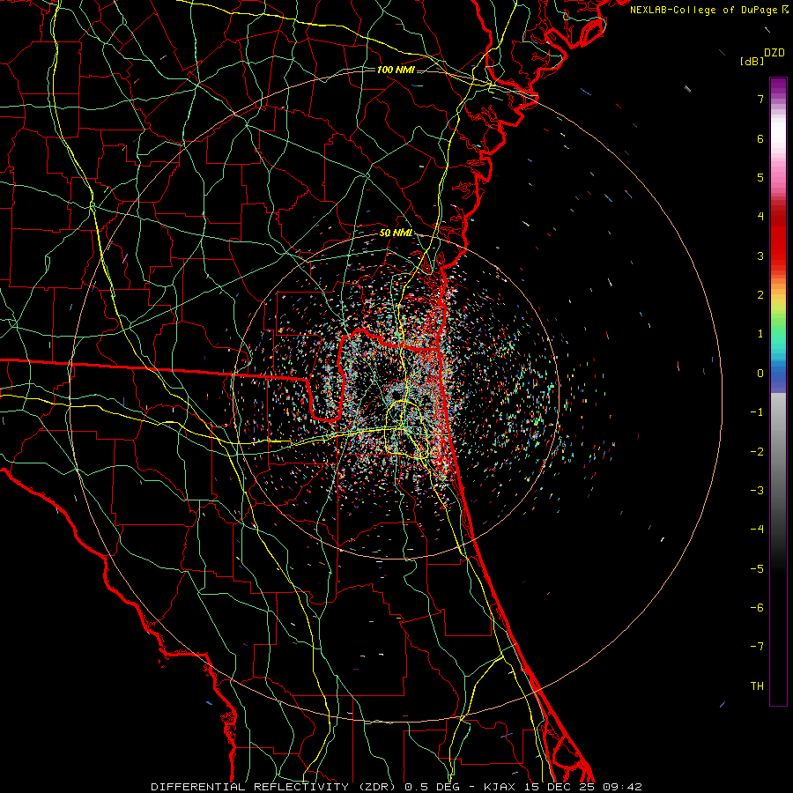The width and height of the screenshot is (793, 793).
Task: Click the NEXLAB-College of DuPage header text
Action: [x=709, y=10]
